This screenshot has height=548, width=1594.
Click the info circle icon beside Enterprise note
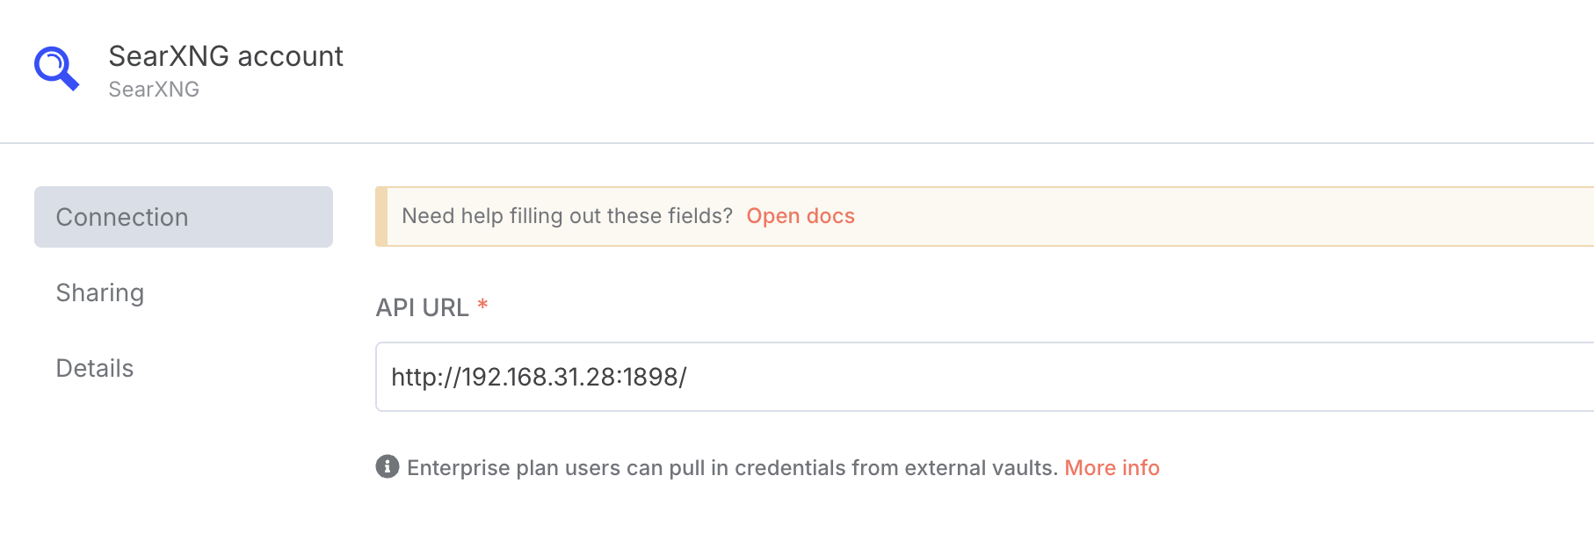coord(388,466)
